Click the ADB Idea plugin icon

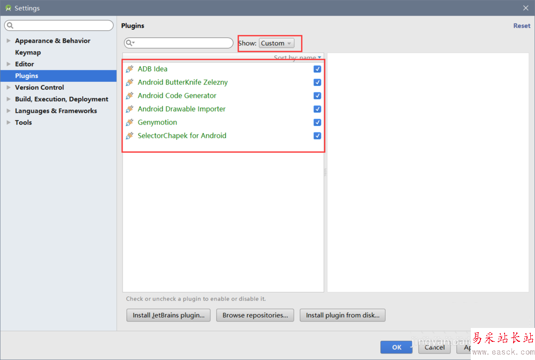(129, 69)
